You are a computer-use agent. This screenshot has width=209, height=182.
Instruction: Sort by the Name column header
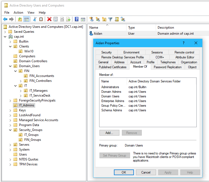107,28
